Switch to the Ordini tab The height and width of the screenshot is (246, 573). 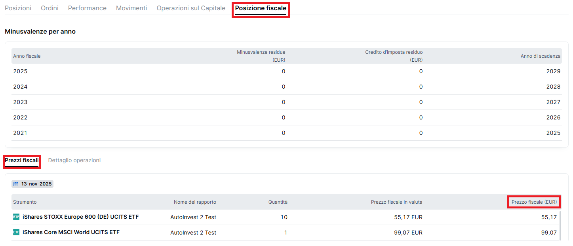coord(49,8)
